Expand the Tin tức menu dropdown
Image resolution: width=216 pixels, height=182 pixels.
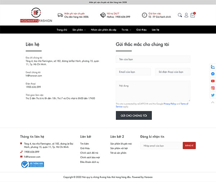point(126,30)
